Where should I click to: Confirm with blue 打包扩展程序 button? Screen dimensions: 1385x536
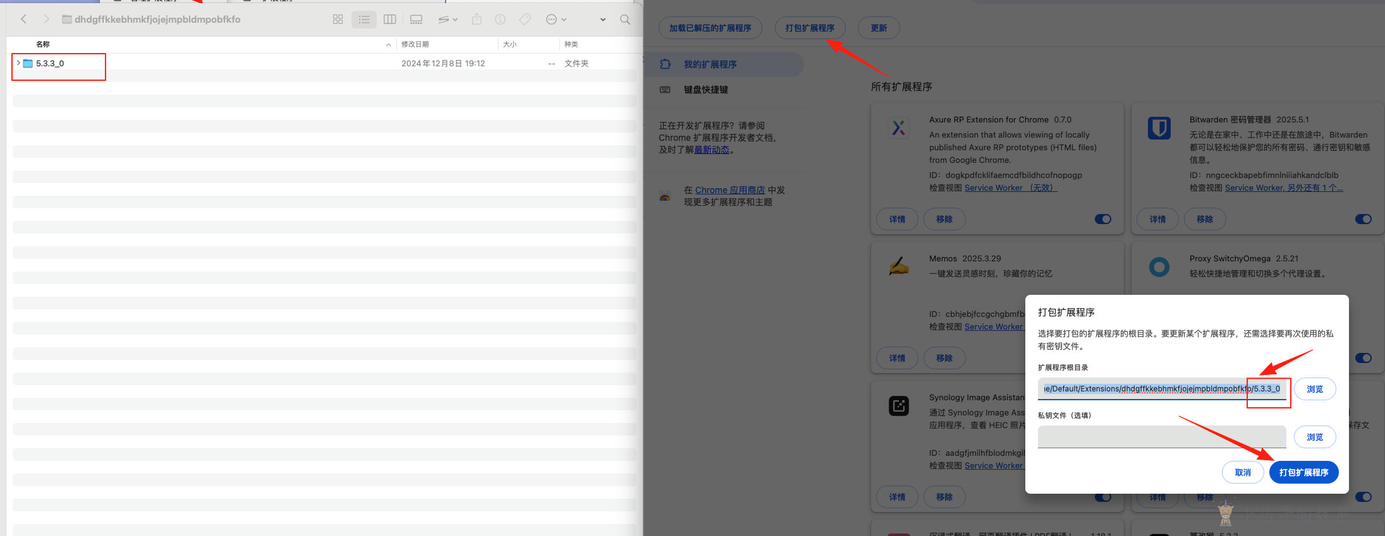pyautogui.click(x=1303, y=472)
